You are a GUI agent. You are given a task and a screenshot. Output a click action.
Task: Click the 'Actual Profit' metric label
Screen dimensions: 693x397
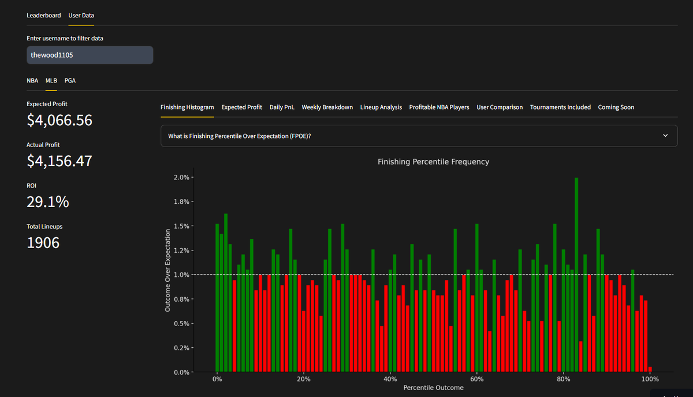[43, 145]
